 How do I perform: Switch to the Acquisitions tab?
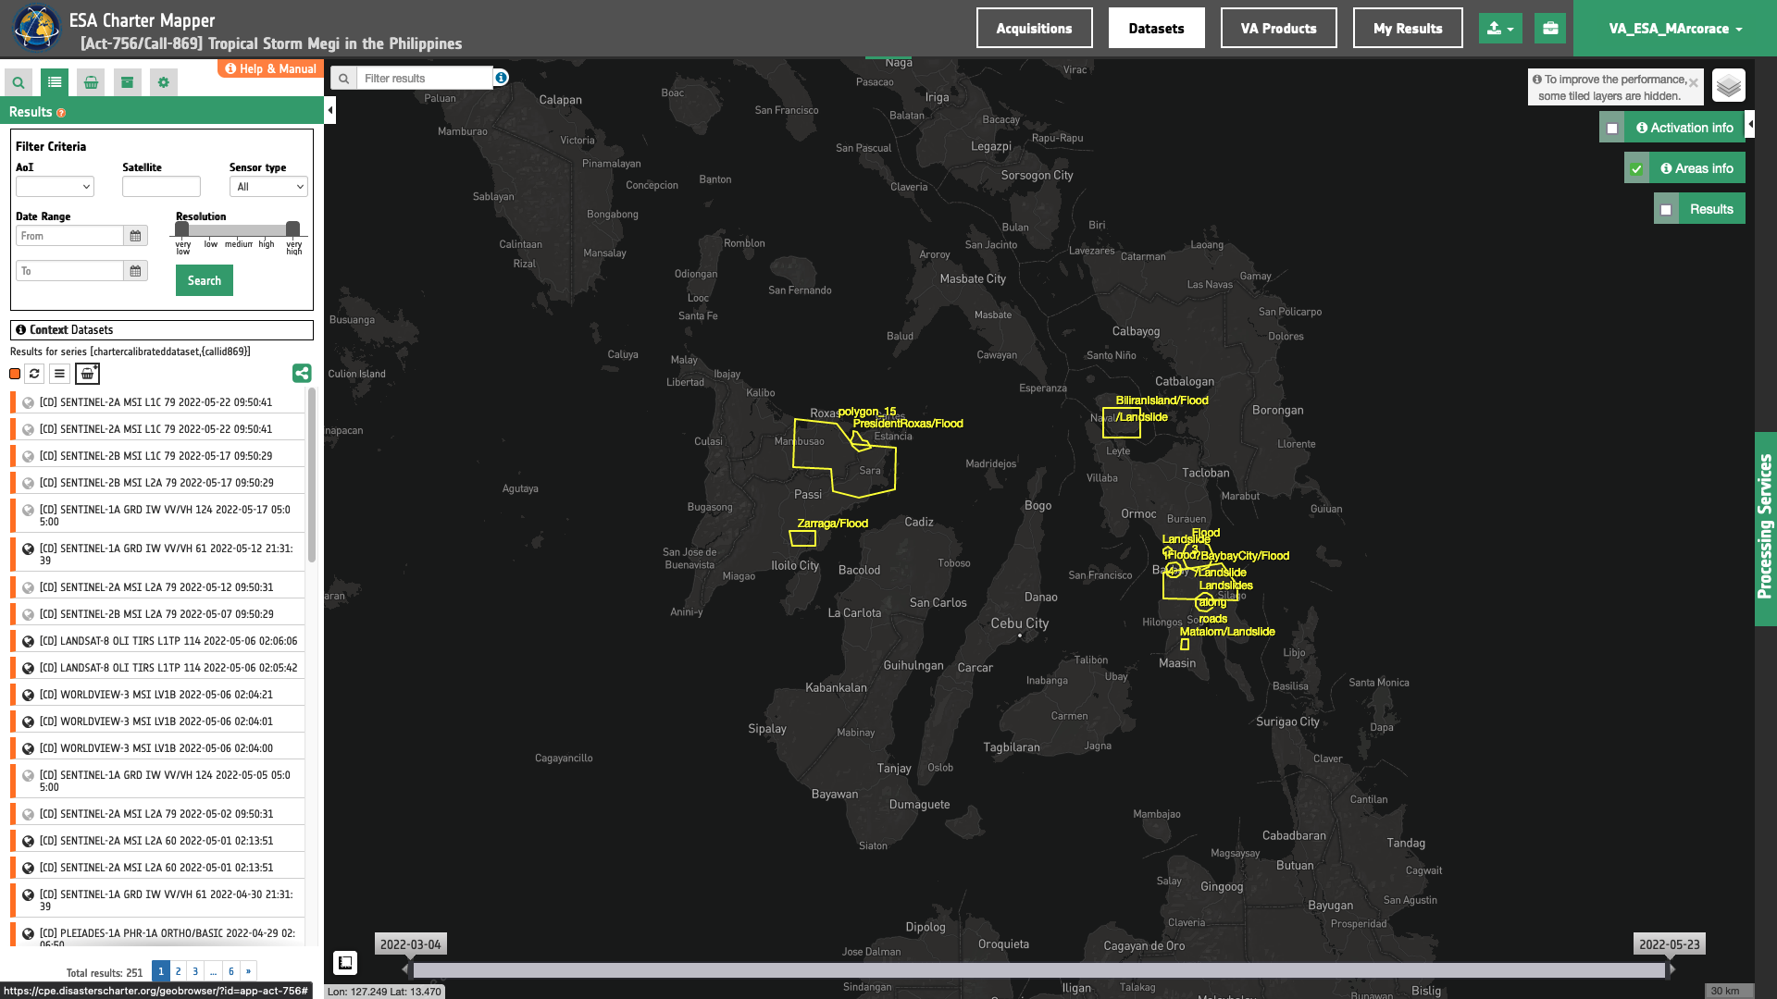coord(1034,29)
